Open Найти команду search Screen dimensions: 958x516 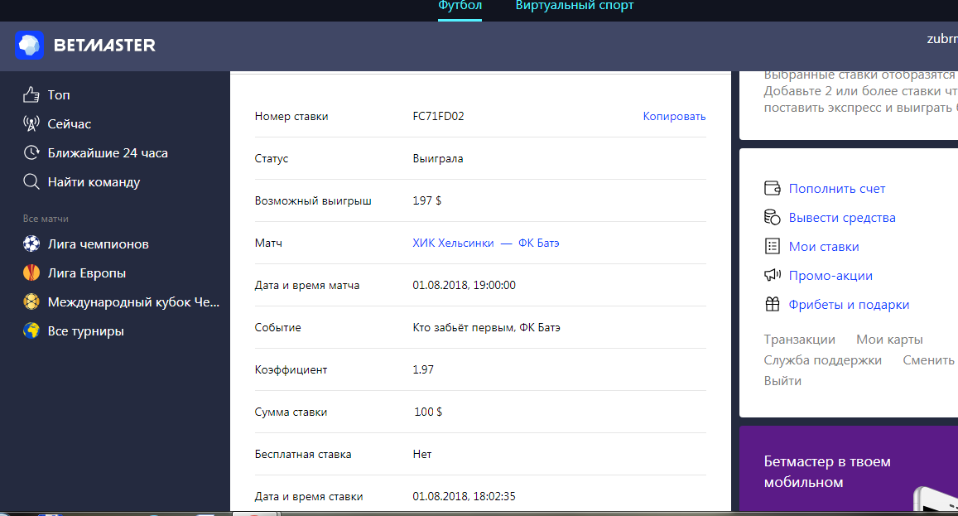point(94,182)
